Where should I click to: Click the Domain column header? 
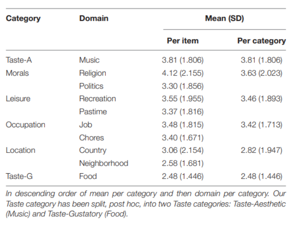tap(94, 19)
